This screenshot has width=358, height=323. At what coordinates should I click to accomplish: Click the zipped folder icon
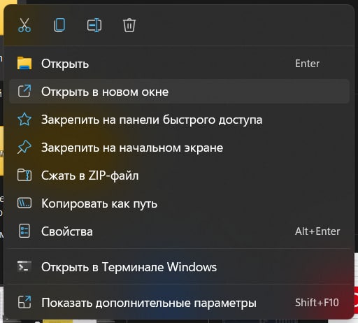click(24, 175)
